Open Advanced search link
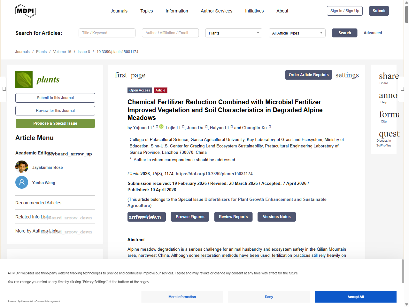Image resolution: width=409 pixels, height=307 pixels. click(373, 33)
